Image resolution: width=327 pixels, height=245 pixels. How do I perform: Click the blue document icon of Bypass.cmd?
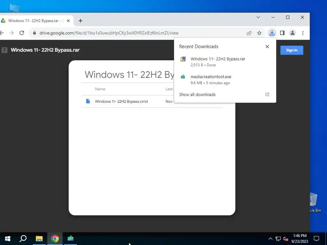pyautogui.click(x=88, y=101)
